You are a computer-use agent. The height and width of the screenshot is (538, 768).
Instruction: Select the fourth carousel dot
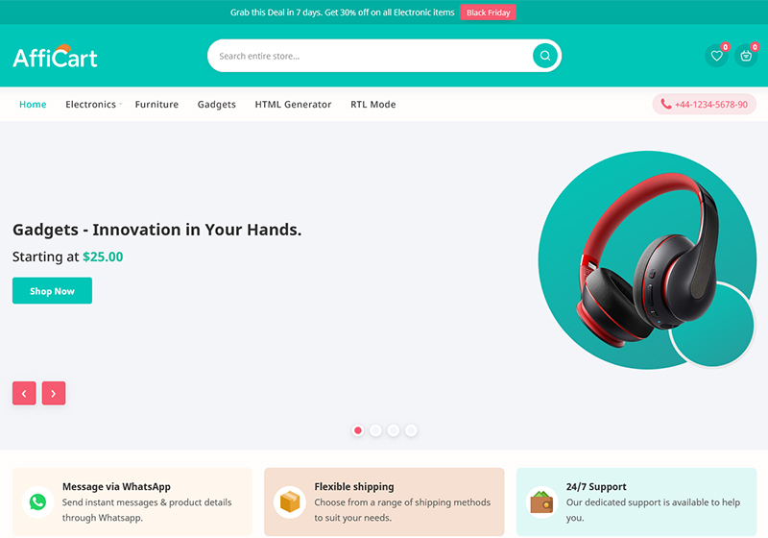(x=411, y=430)
